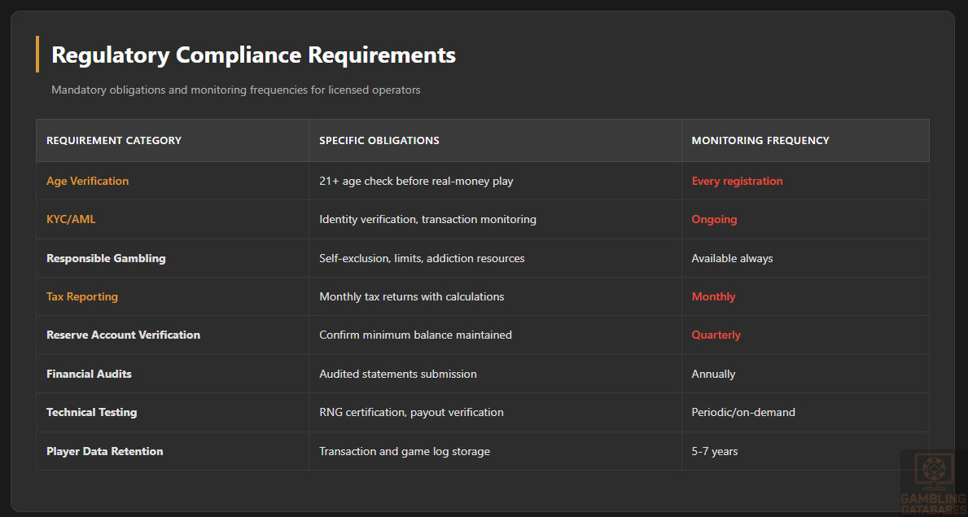968x517 pixels.
Task: Click the Gambling Databases logo icon
Action: [x=932, y=470]
